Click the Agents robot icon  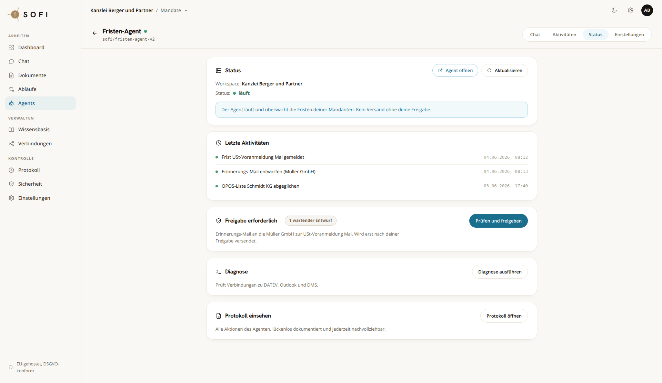(x=11, y=103)
